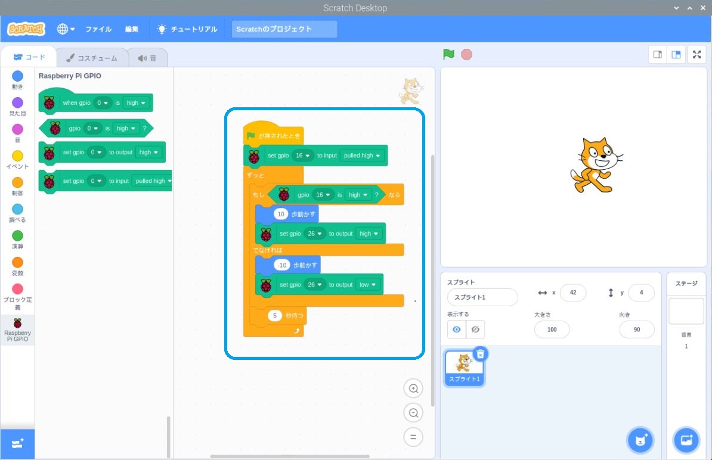
Task: Select the 見た目 block category
Action: coord(17,107)
